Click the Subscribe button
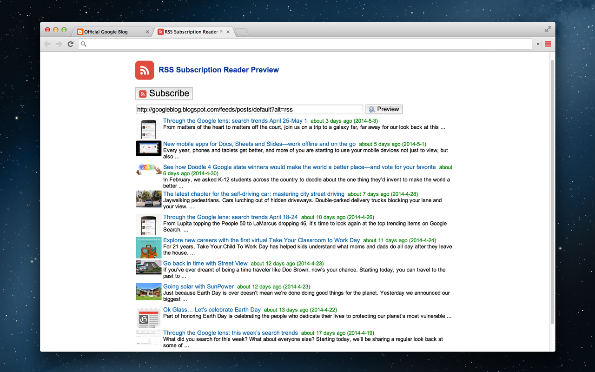Viewport: 595px width, 372px height. [x=164, y=93]
